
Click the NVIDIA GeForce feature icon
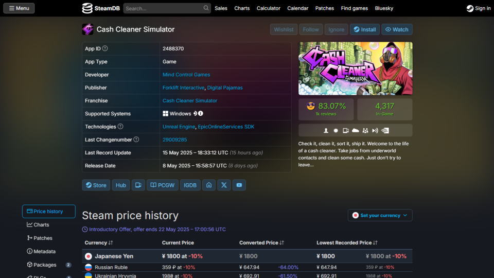coord(385,130)
